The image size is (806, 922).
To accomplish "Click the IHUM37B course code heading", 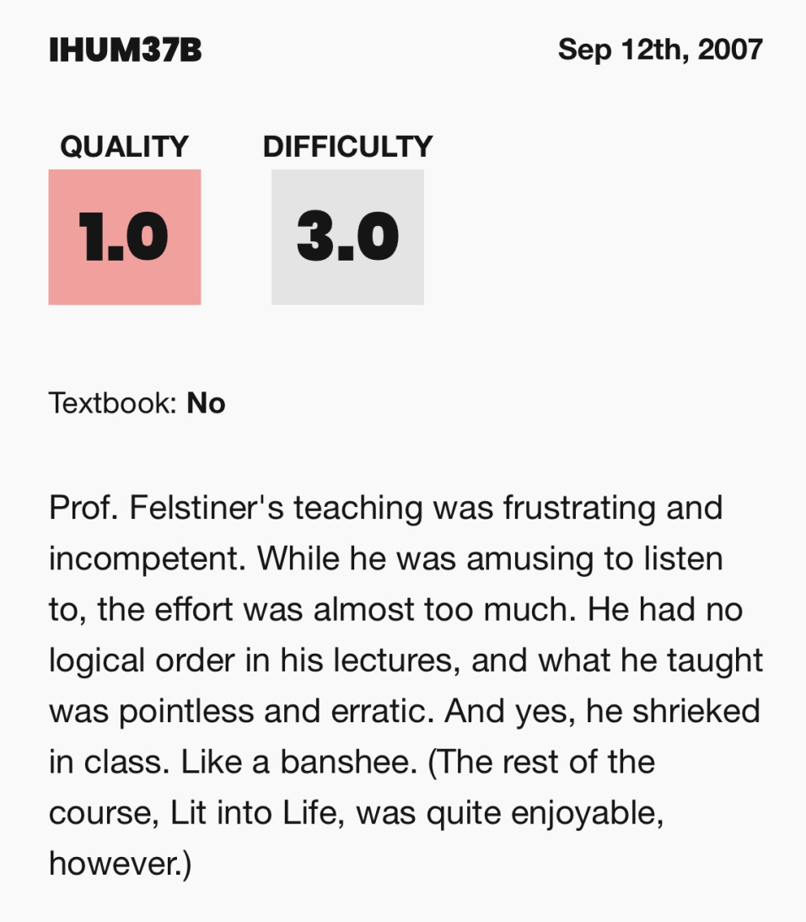I will click(126, 50).
